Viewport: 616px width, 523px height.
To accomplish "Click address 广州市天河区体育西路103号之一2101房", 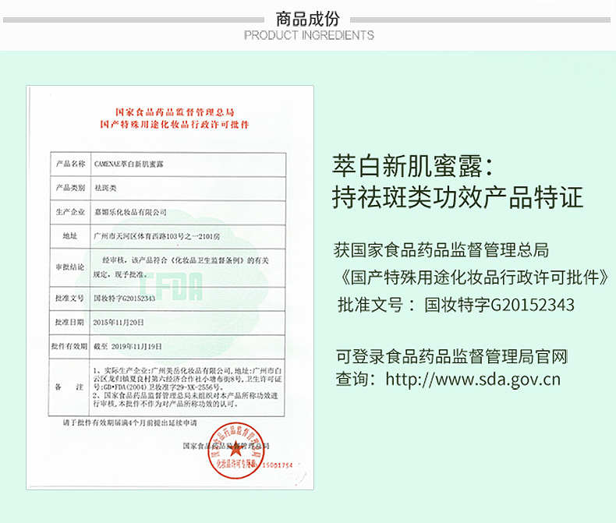I will (x=157, y=236).
